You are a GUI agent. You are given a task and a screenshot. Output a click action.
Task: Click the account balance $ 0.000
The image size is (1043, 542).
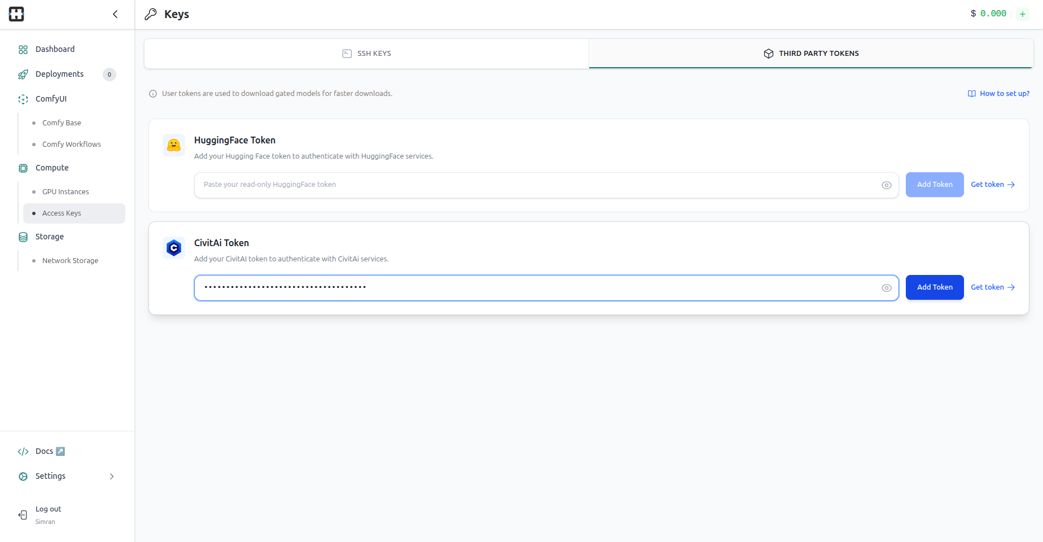click(988, 14)
